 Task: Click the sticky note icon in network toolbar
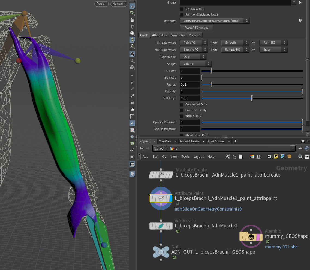[276, 157]
